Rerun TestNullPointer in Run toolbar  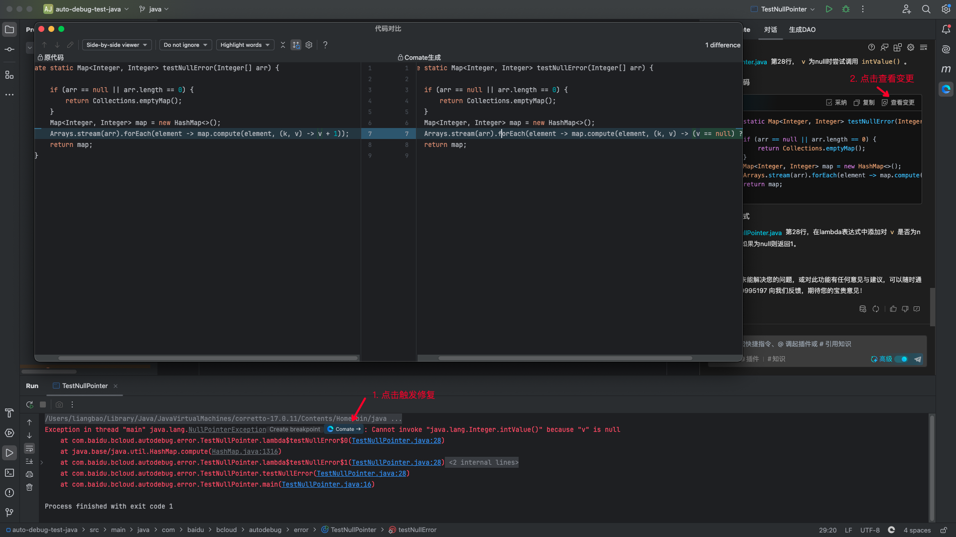30,404
